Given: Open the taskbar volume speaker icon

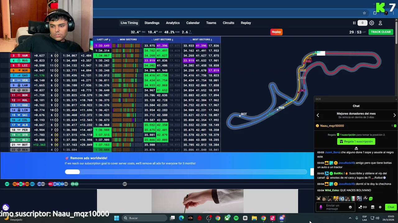Looking at the screenshot, I should tap(377, 218).
